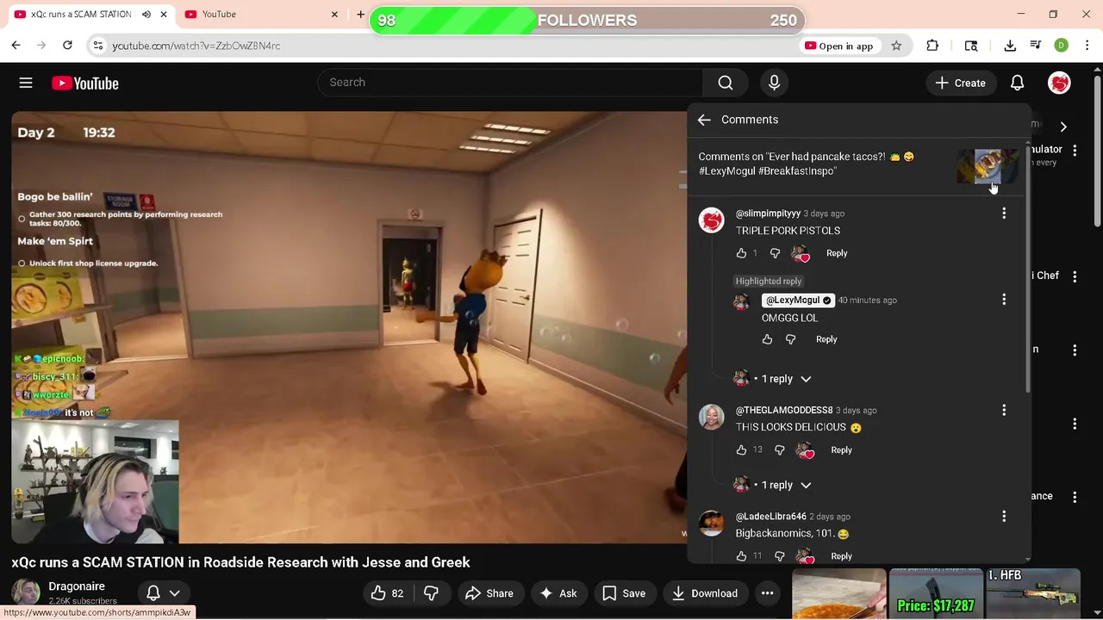Dislike the Bigbackanomics comment

pyautogui.click(x=780, y=556)
